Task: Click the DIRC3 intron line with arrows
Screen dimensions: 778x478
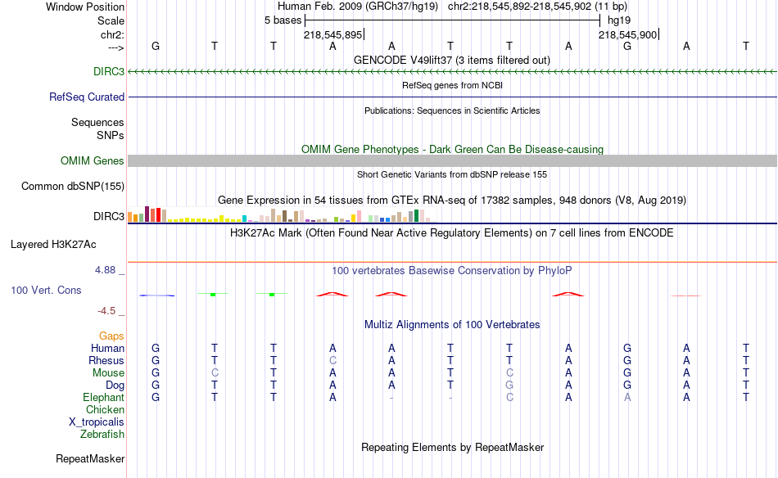Action: 452,72
